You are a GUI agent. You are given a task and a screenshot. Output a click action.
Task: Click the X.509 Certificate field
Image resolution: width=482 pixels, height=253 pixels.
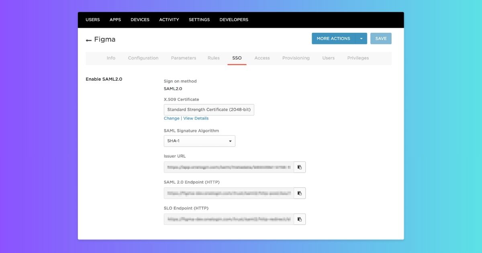tap(209, 110)
